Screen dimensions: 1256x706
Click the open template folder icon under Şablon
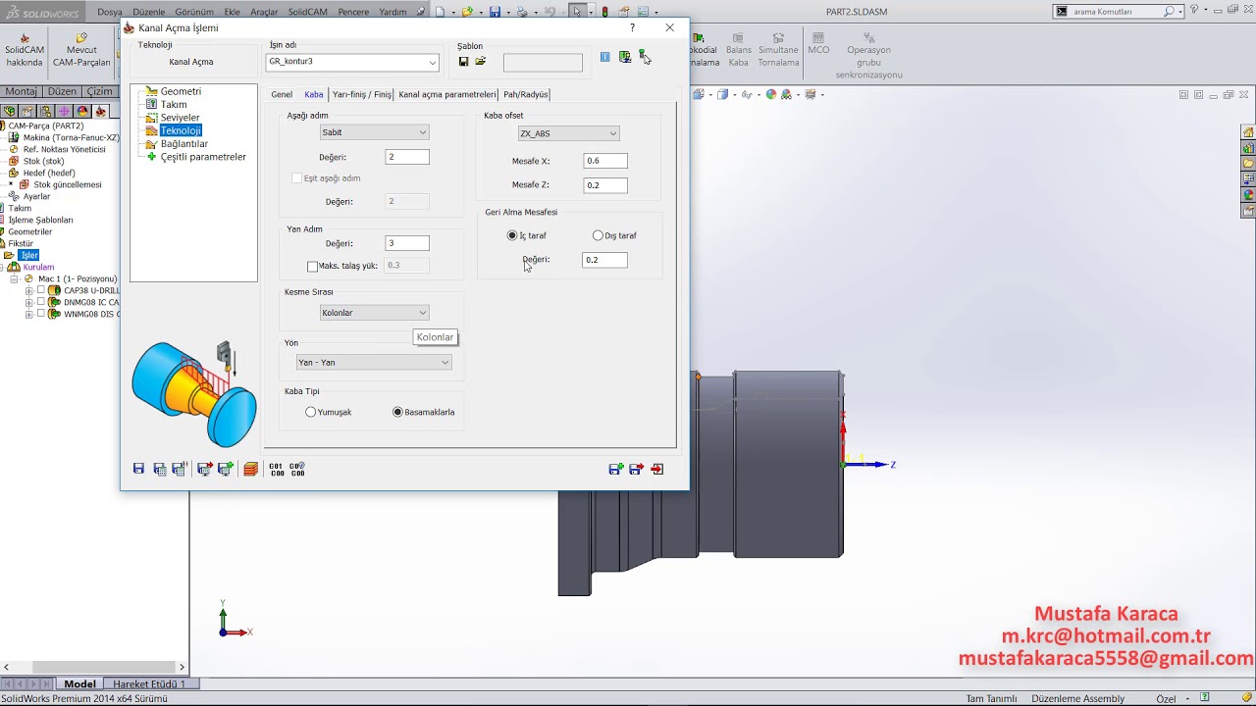pos(481,62)
